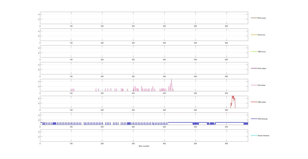Select the purple Pitch retries legend line
The image size is (308, 159).
click(x=254, y=68)
